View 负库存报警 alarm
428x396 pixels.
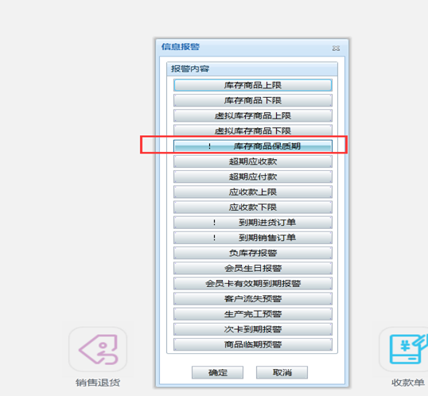253,253
